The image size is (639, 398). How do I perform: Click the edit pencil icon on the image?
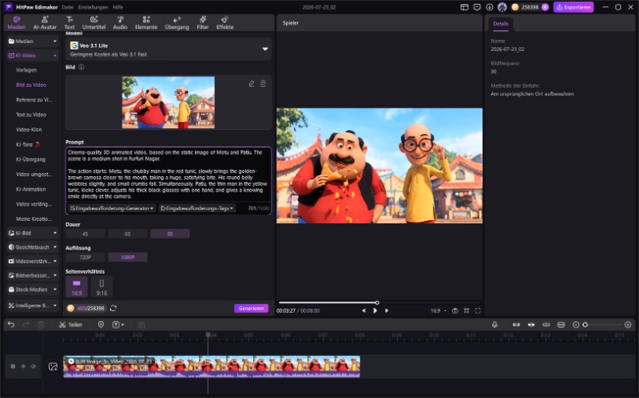252,84
